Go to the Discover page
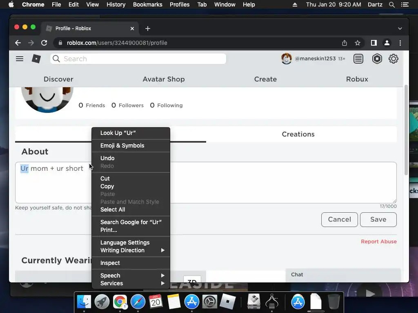The width and height of the screenshot is (418, 313). point(58,79)
